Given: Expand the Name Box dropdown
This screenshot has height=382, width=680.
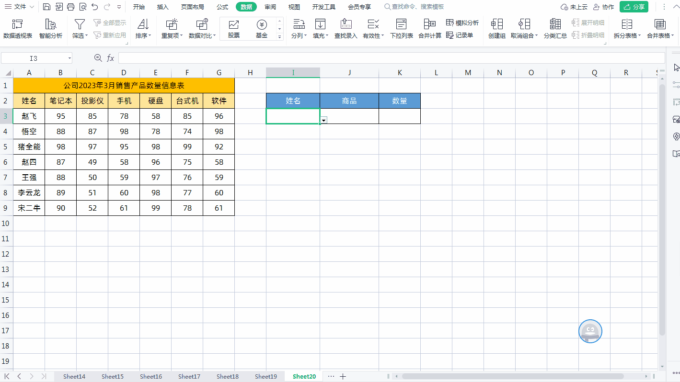Looking at the screenshot, I should [x=69, y=58].
